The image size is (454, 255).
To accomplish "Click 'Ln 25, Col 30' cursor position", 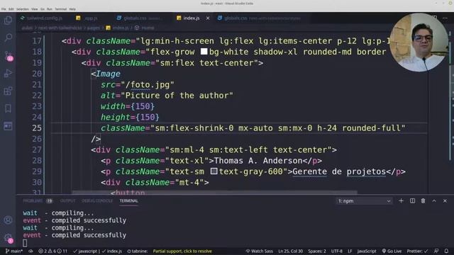I will pyautogui.click(x=290, y=251).
